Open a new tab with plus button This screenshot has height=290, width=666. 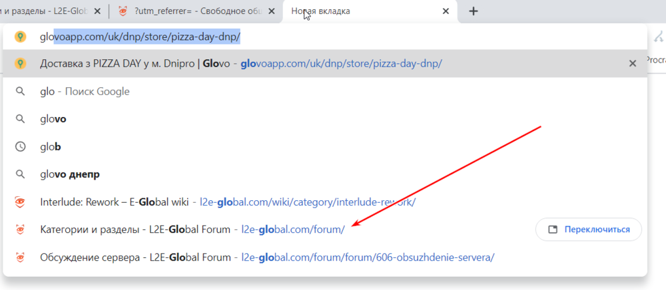tap(474, 11)
